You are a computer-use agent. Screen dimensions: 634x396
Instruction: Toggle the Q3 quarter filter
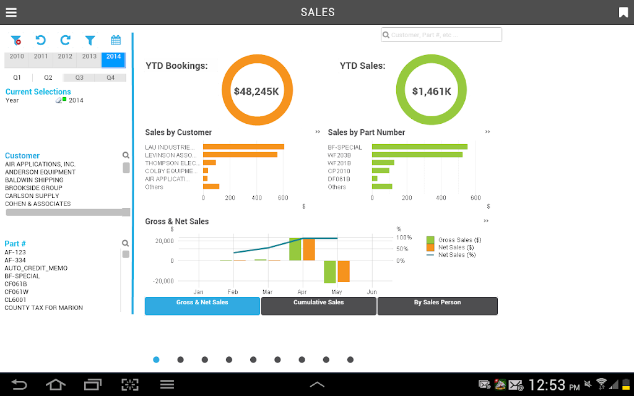[x=79, y=77]
